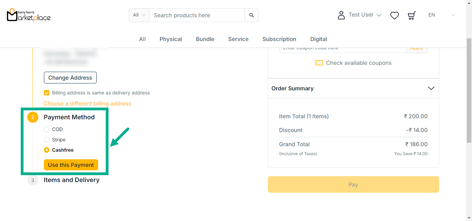The width and height of the screenshot is (472, 221).
Task: Click the coupon ticket icon
Action: coord(319,63)
